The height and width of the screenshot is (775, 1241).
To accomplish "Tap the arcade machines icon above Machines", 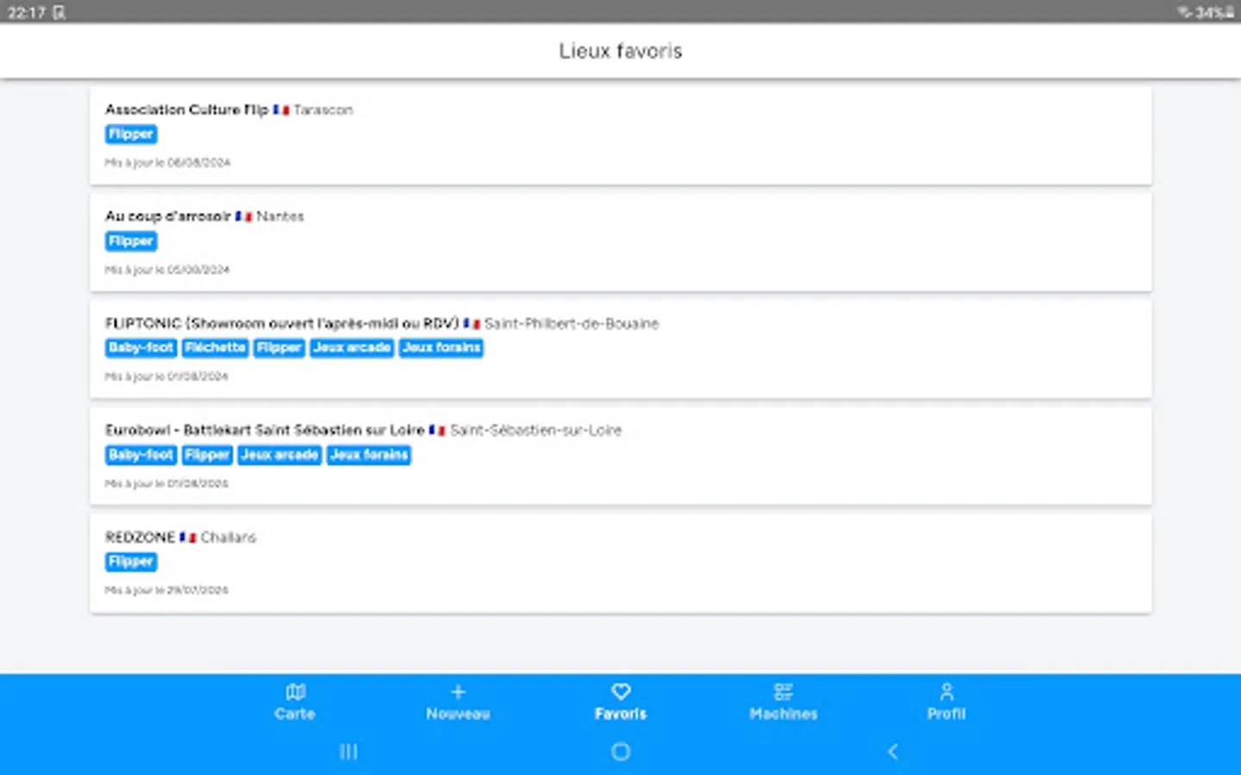I will click(783, 691).
